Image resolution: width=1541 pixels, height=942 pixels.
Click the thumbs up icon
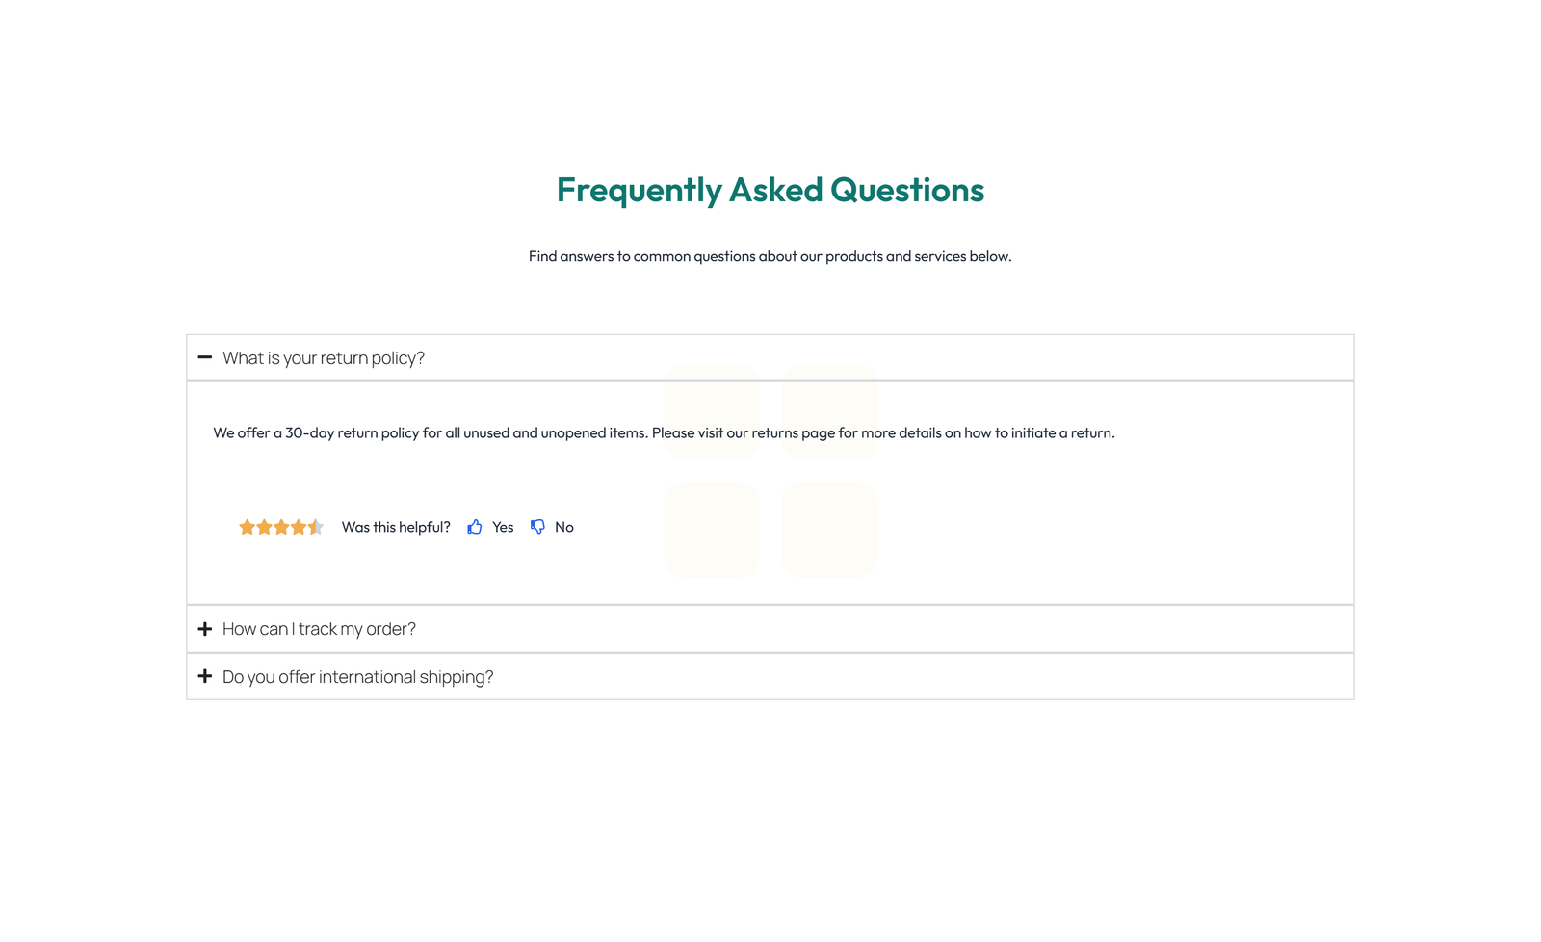[x=475, y=527]
